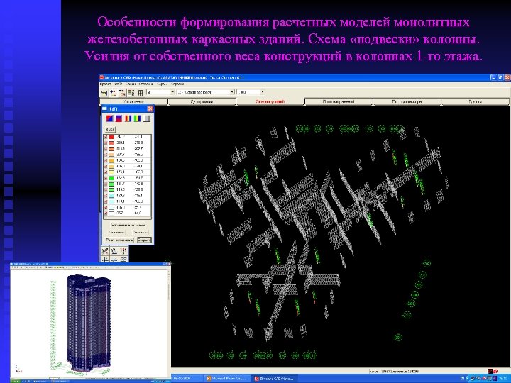This screenshot has width=511, height=383.
Task: Uncheck the 229.1 scale row checkbox
Action: 106,143
